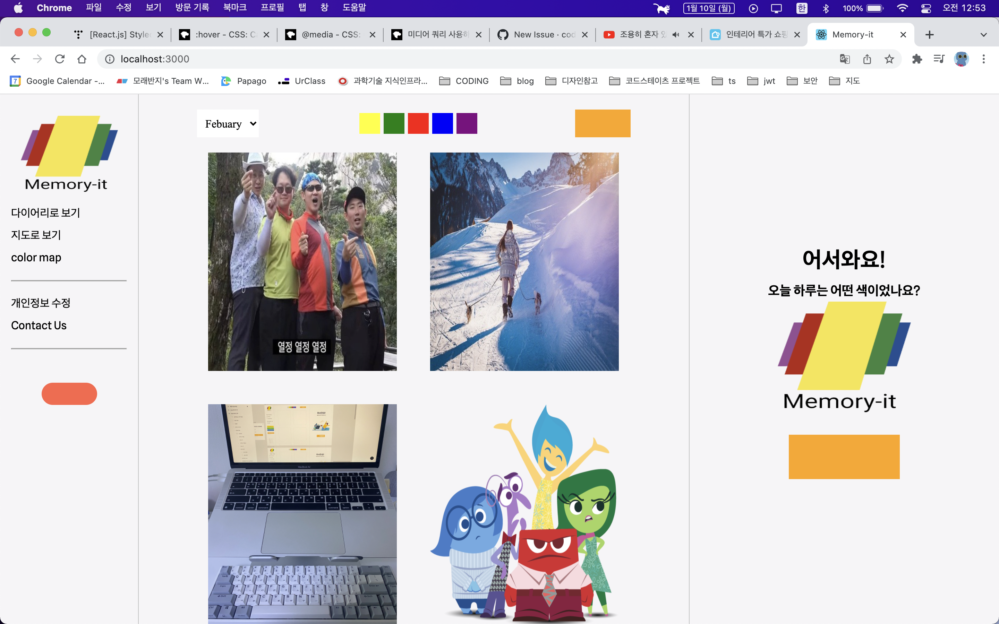This screenshot has width=999, height=624.
Task: Switch to the [React.js] Style tab
Action: pyautogui.click(x=119, y=35)
